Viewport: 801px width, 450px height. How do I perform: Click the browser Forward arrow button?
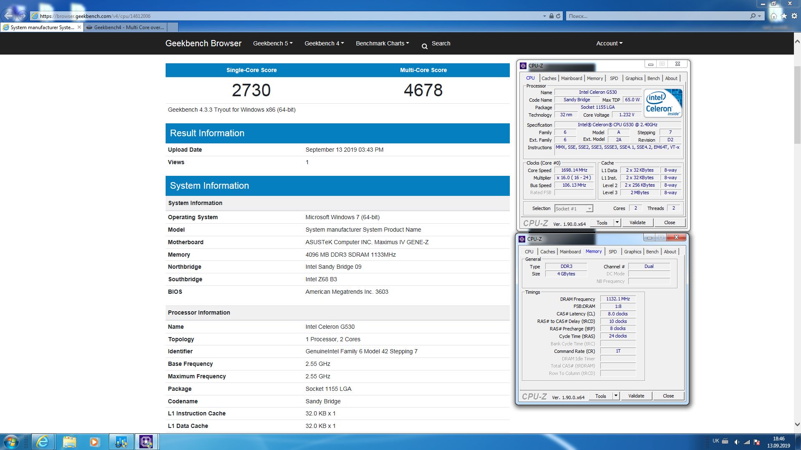coord(23,16)
